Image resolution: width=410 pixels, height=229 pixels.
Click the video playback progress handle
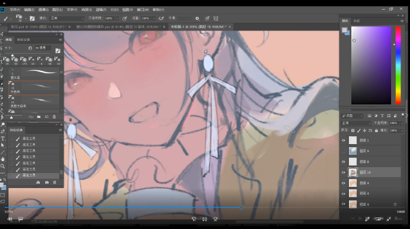pyautogui.click(x=241, y=207)
